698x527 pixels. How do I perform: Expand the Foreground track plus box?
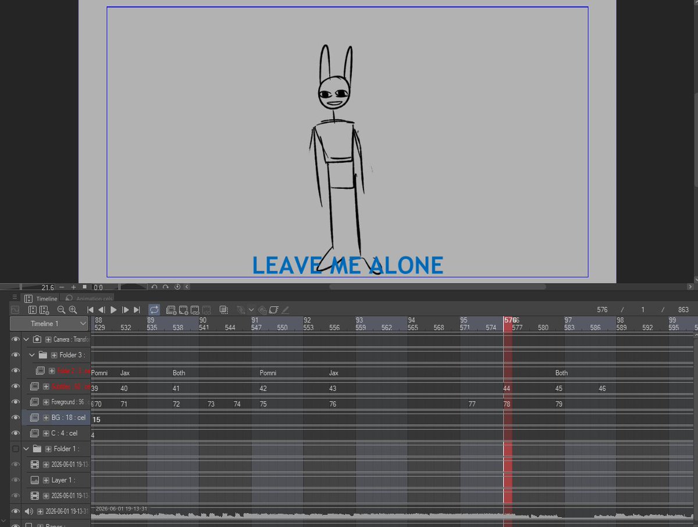coord(46,402)
